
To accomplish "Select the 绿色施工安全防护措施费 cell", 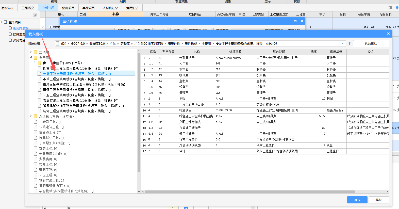I will tap(197, 116).
